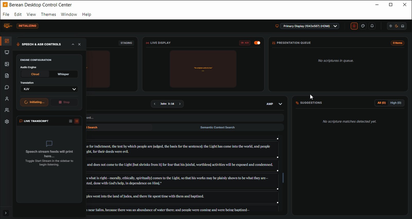Screen dimensions: 412x219
Task: Open the KJV translation dropdown
Action: [x=49, y=89]
